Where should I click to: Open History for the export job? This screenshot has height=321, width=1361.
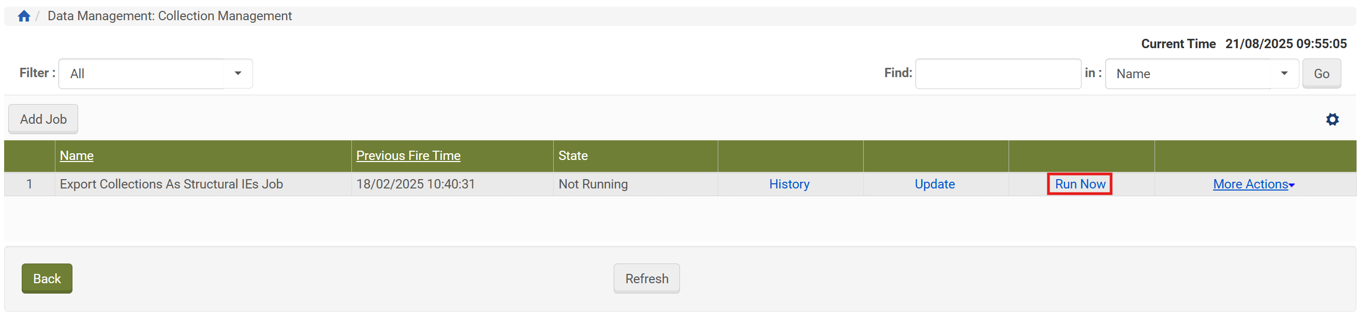[789, 184]
